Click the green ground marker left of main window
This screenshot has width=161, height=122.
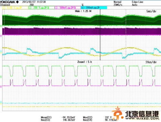(x=1, y=26)
